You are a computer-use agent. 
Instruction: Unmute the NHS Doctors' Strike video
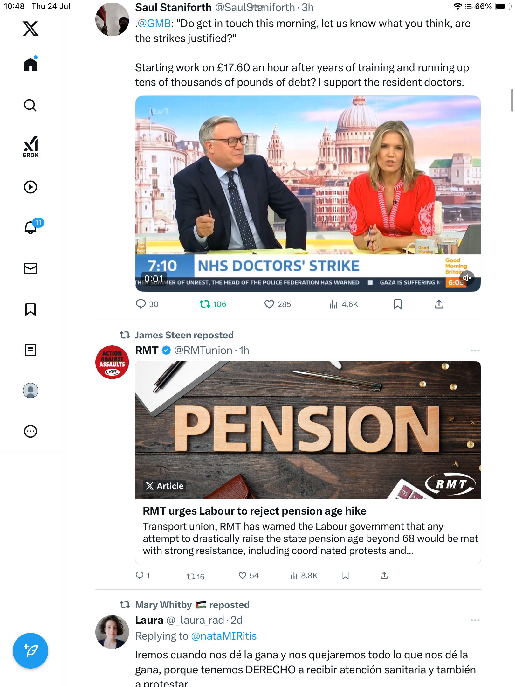[467, 278]
